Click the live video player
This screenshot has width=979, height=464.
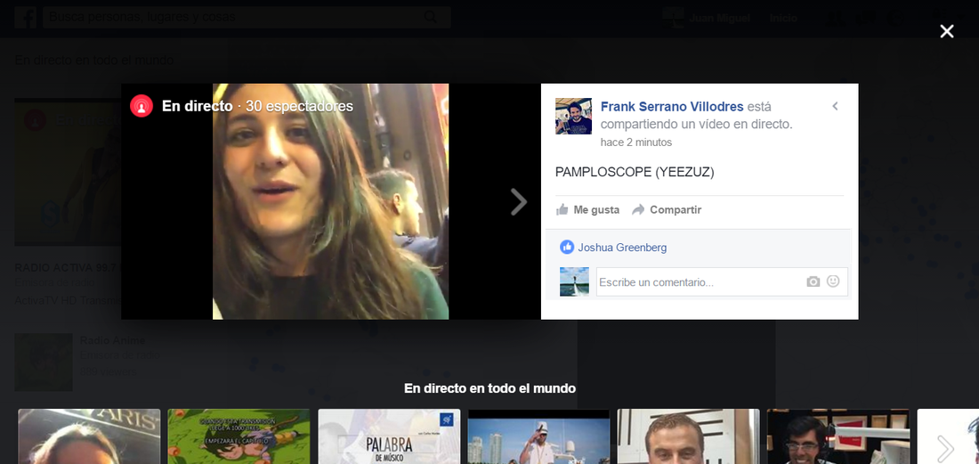(330, 201)
